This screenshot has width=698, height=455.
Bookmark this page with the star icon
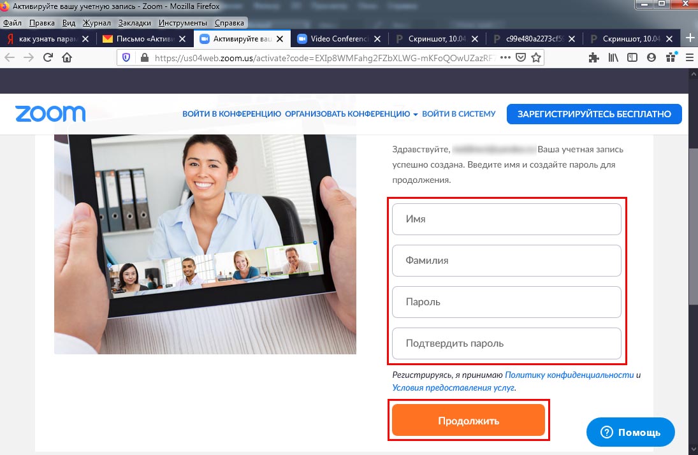[536, 57]
